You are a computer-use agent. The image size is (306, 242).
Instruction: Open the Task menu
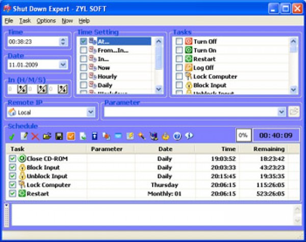(x=25, y=21)
